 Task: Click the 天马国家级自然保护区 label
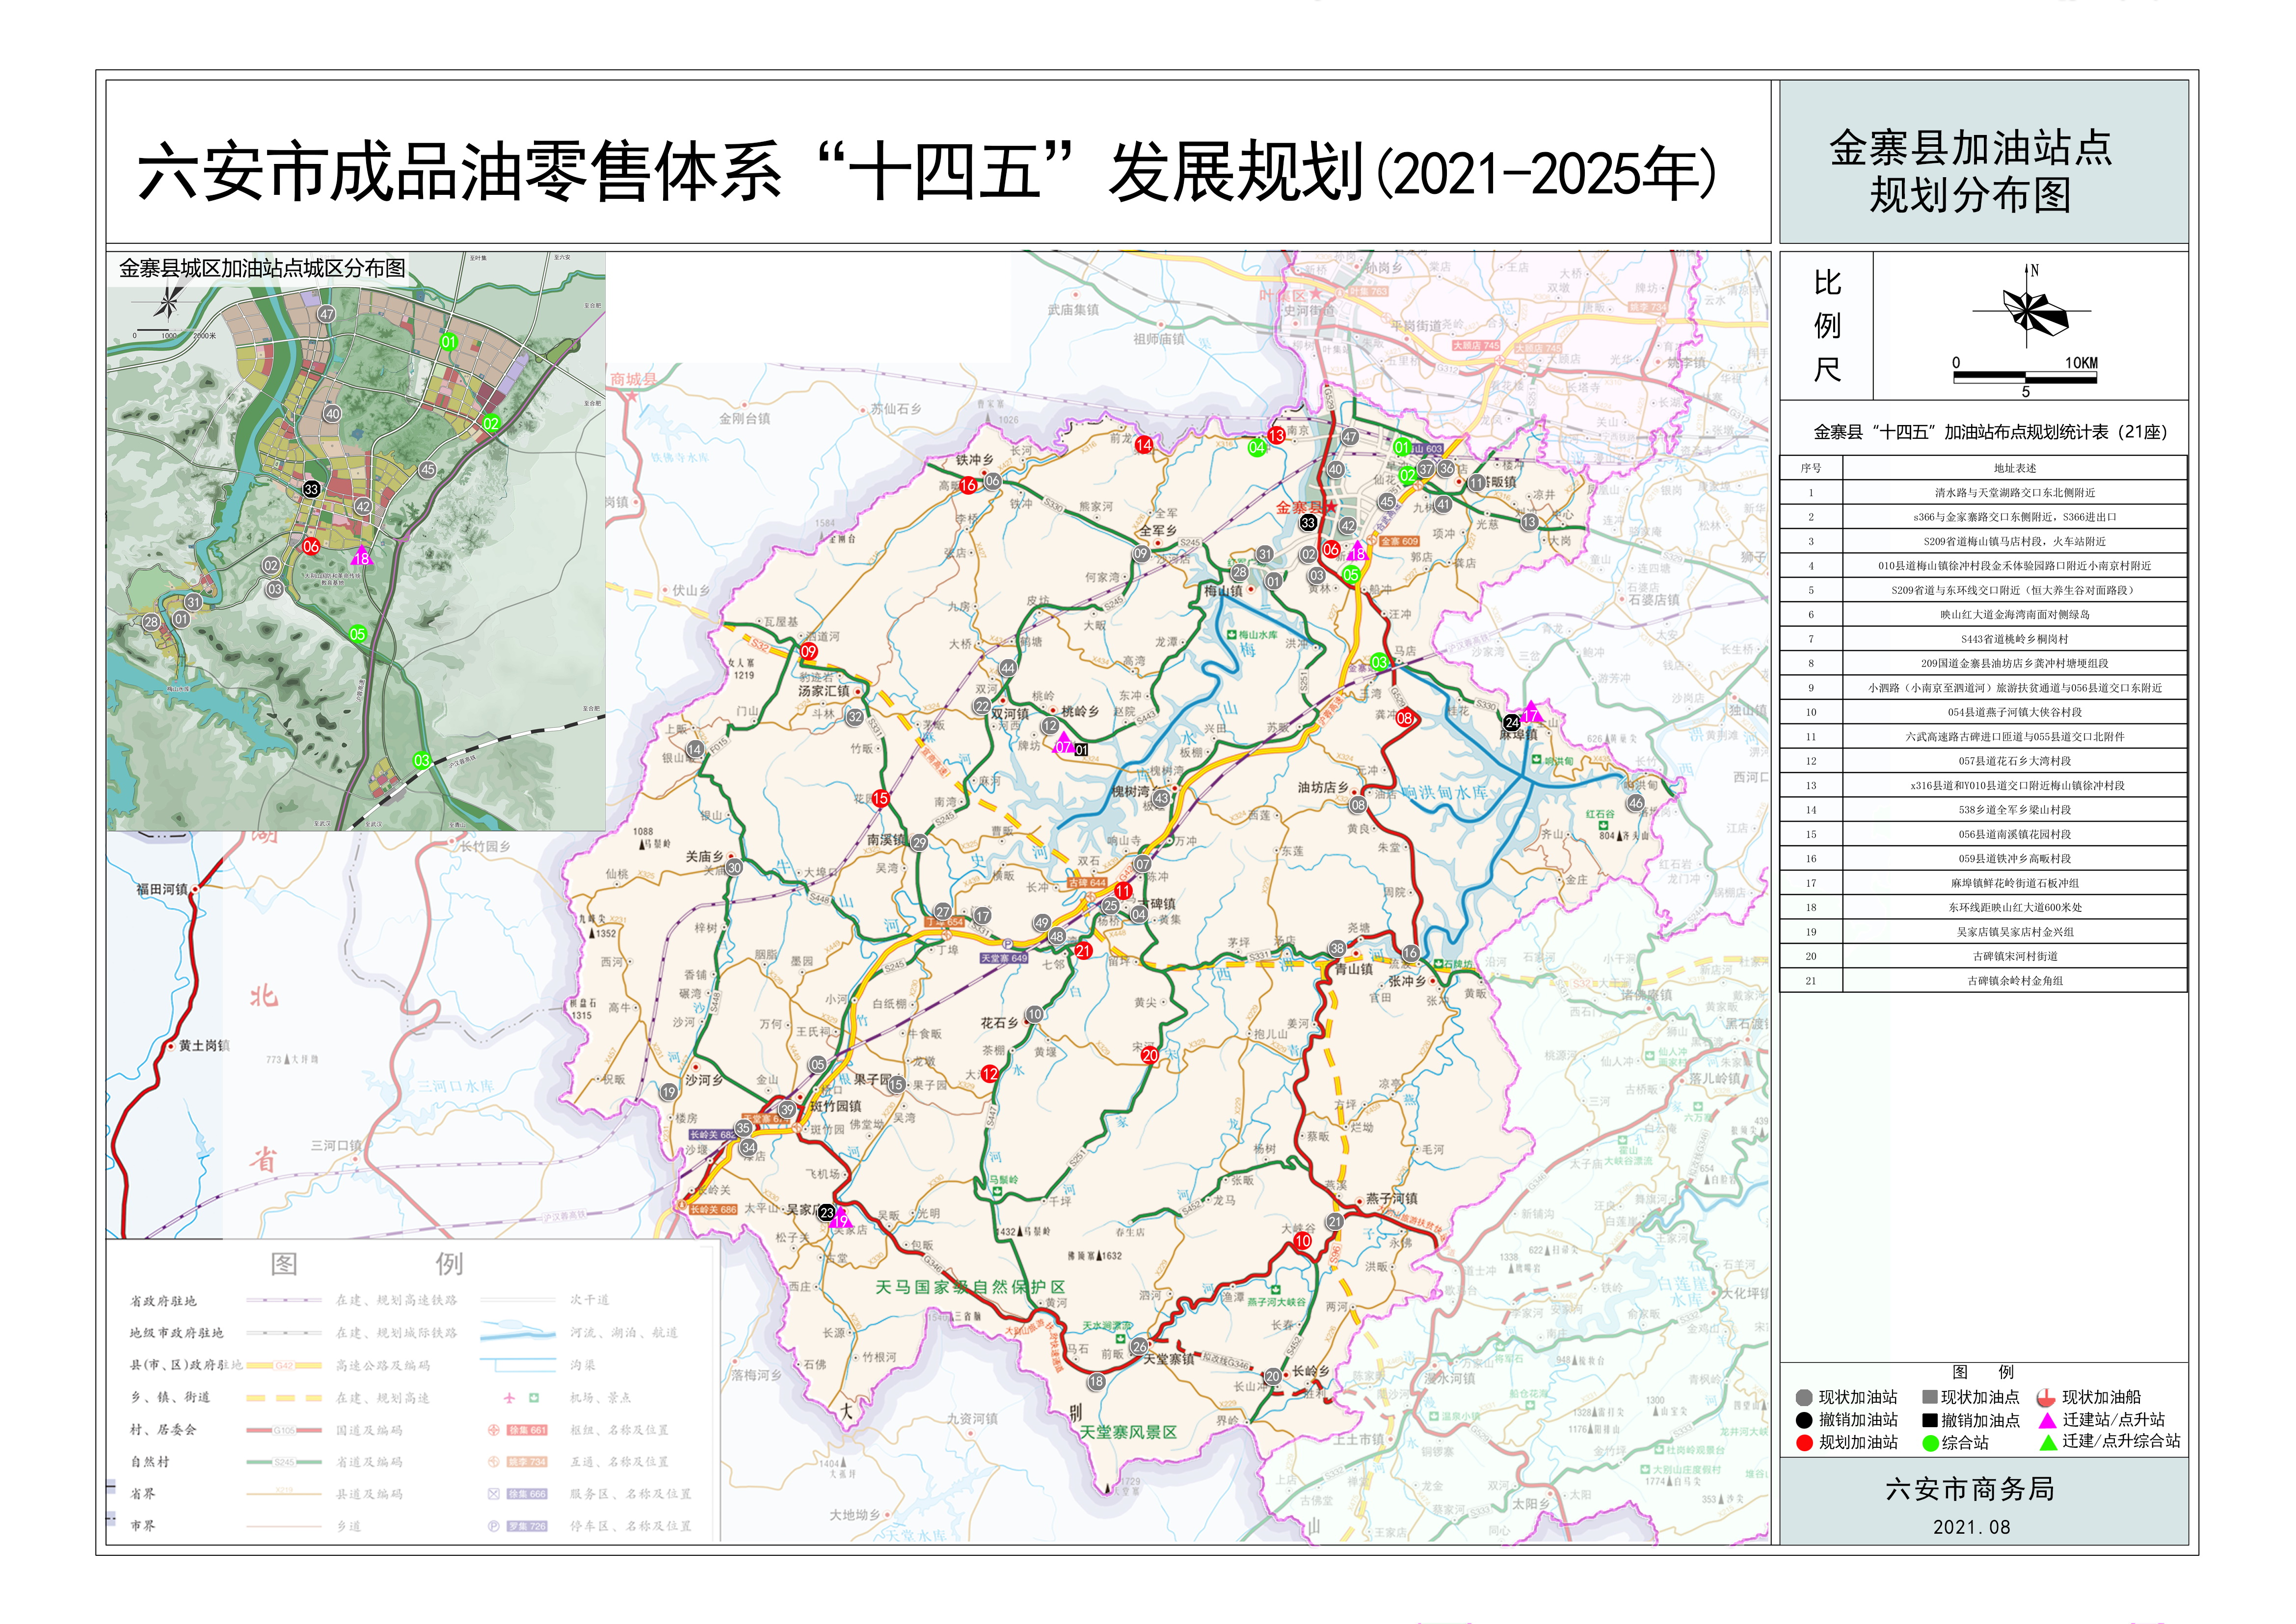coord(970,1286)
